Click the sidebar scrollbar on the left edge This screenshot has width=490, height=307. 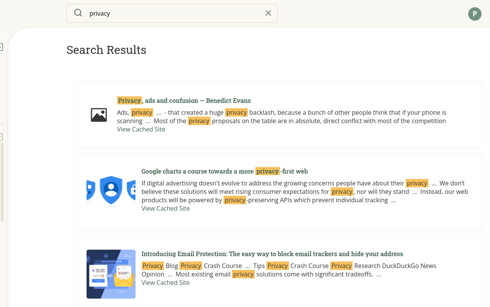(x=2, y=182)
